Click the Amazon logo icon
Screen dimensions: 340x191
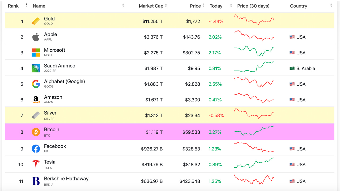36,100
